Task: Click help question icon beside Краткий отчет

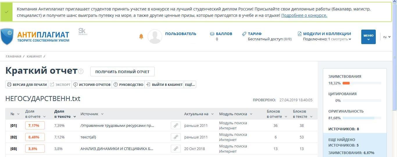Action: pyautogui.click(x=81, y=71)
